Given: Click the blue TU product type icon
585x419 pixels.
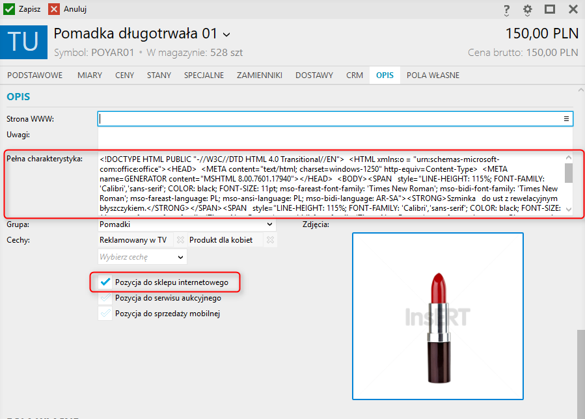Looking at the screenshot, I should click(x=23, y=42).
